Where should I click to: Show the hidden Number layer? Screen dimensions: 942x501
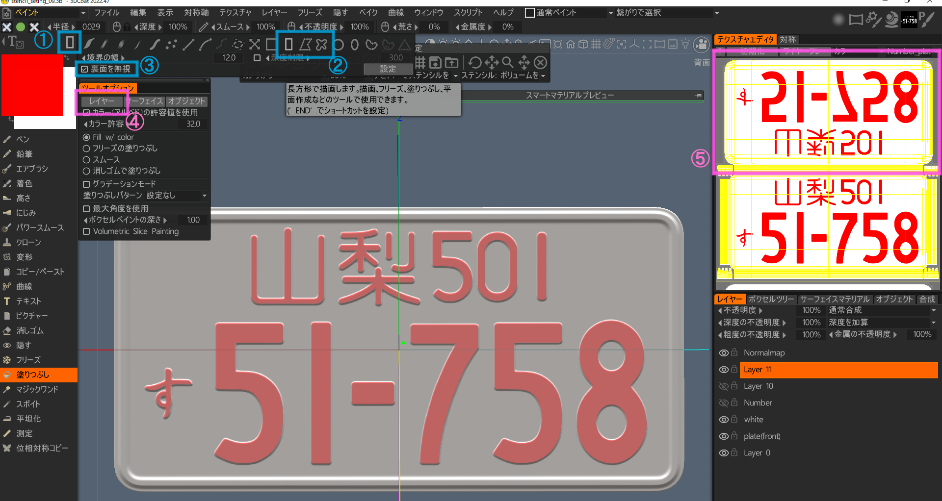coord(723,403)
